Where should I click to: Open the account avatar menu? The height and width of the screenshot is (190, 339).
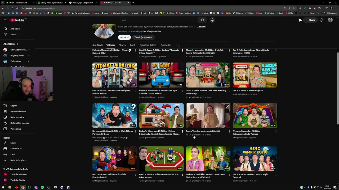(330, 20)
